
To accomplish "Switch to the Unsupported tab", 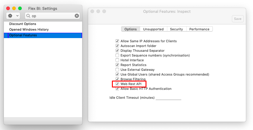I will tap(153, 29).
